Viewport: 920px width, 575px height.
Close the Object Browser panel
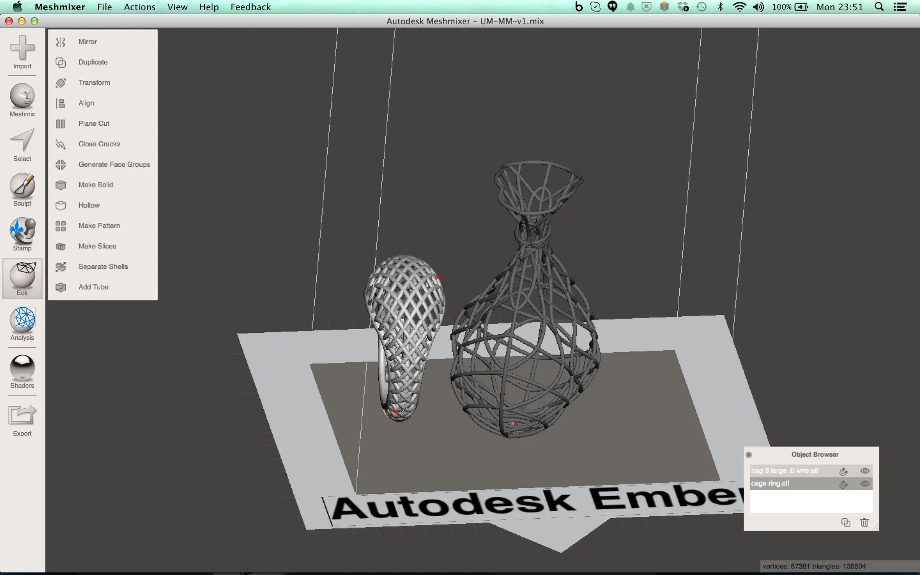749,455
